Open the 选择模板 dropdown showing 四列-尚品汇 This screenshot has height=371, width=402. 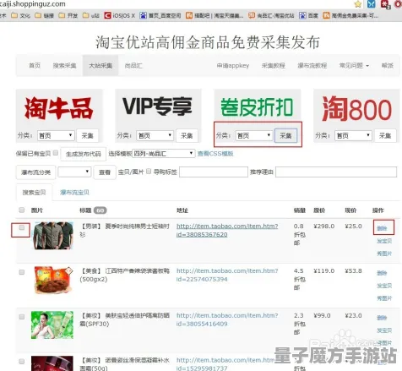tap(164, 154)
